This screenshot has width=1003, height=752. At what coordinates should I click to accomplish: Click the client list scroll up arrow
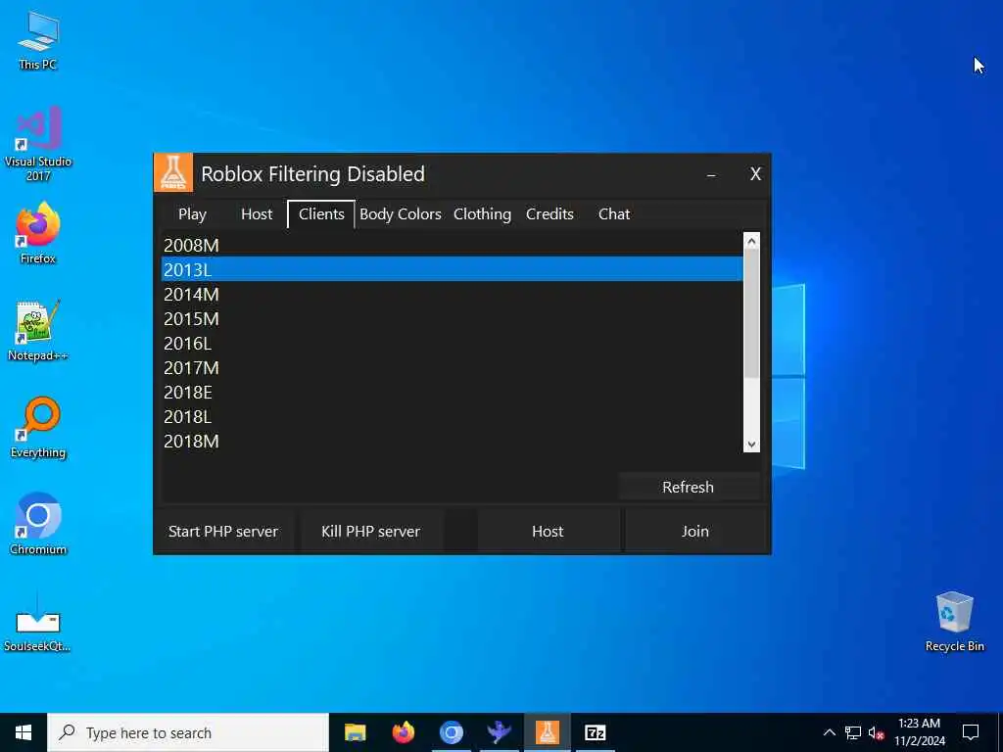point(751,241)
